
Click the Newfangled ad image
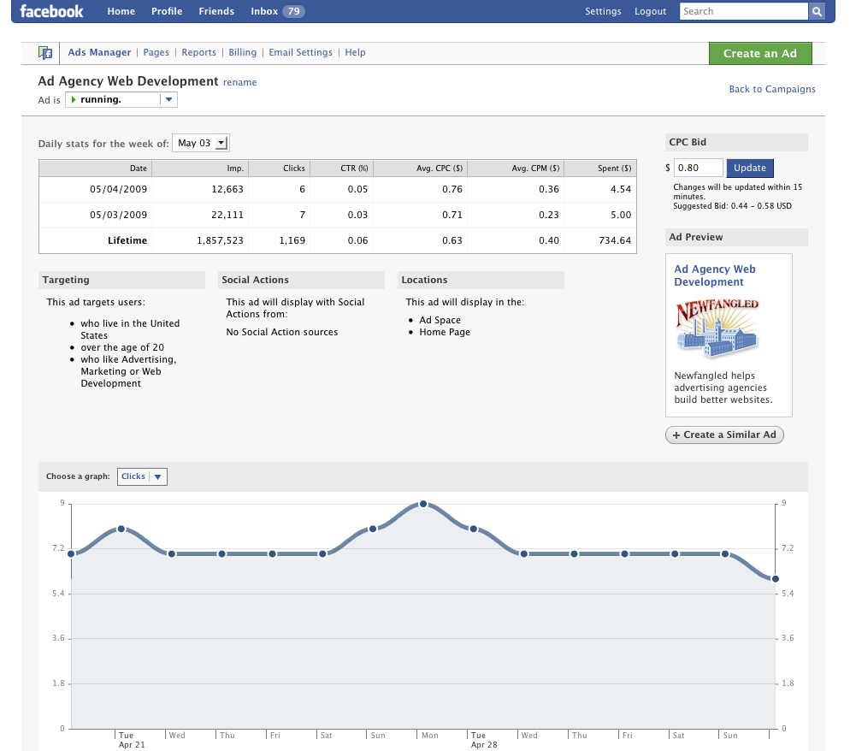(717, 328)
